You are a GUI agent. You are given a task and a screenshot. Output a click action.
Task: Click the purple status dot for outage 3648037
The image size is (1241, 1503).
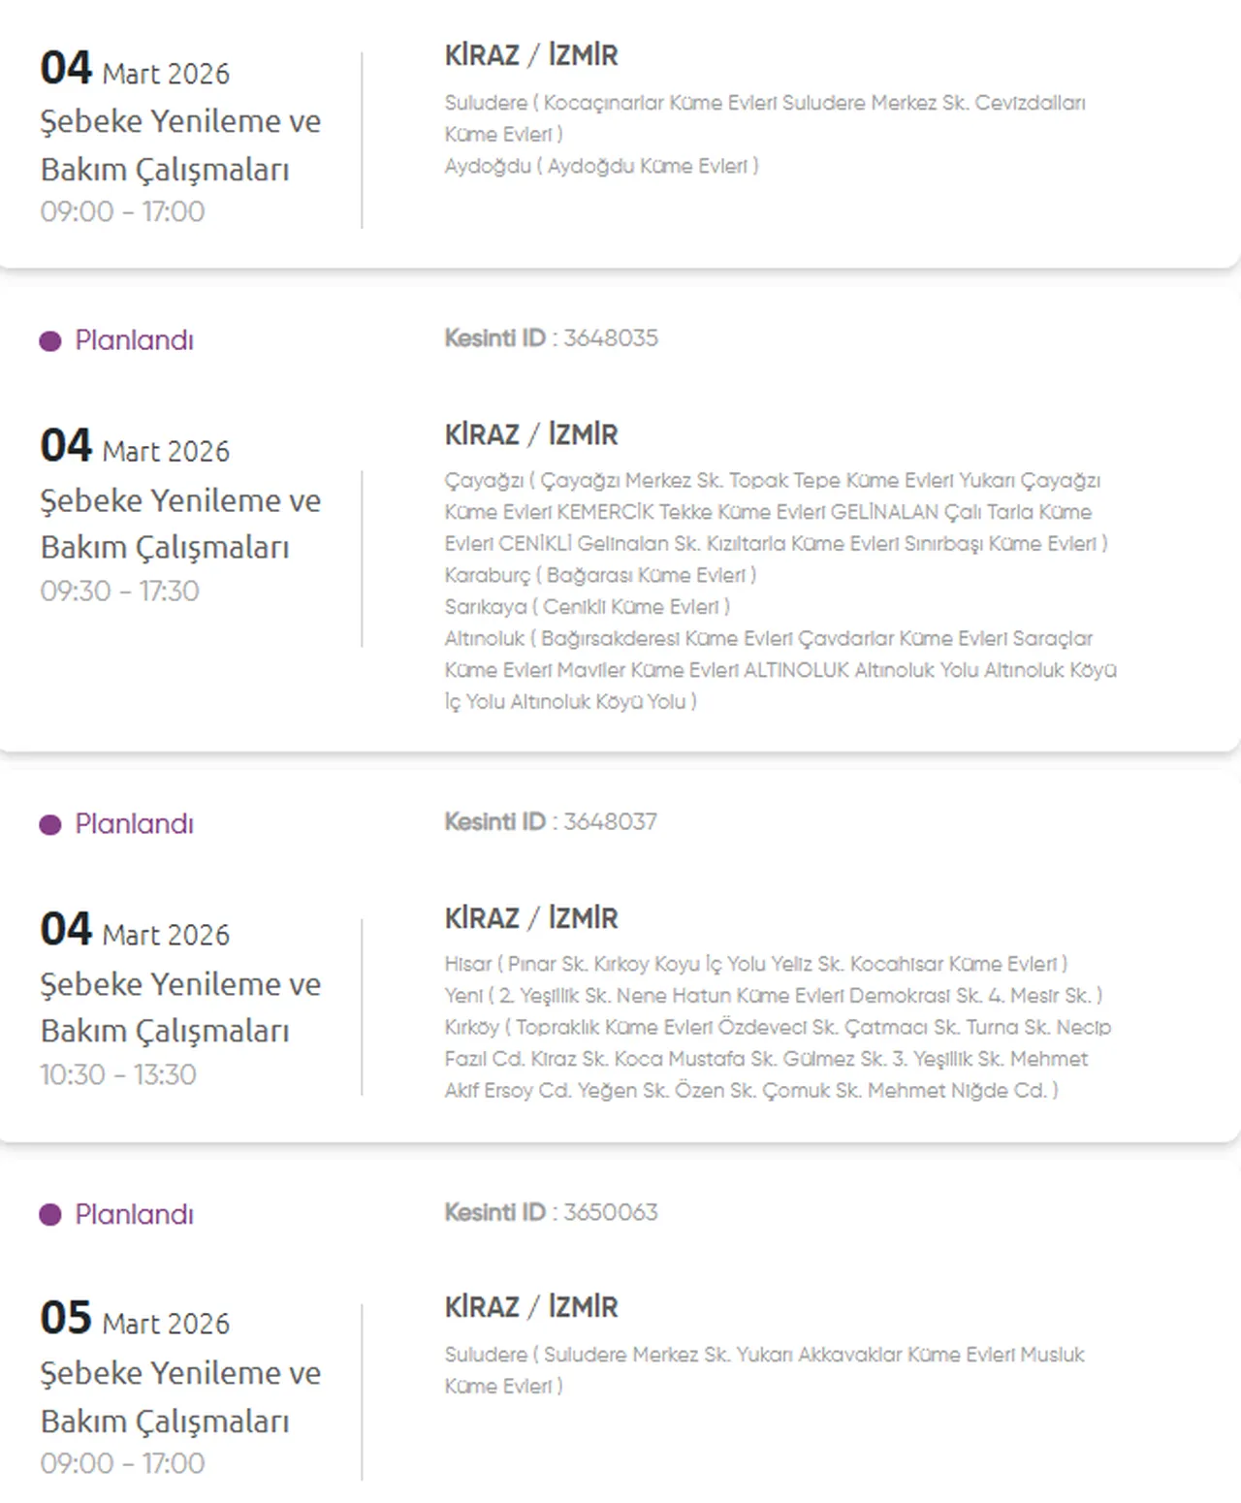[x=50, y=825]
